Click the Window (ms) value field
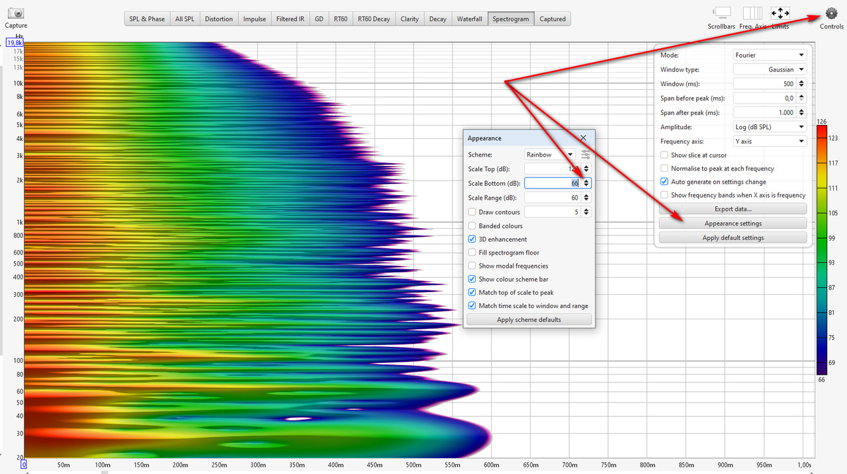847x474 pixels. [765, 84]
